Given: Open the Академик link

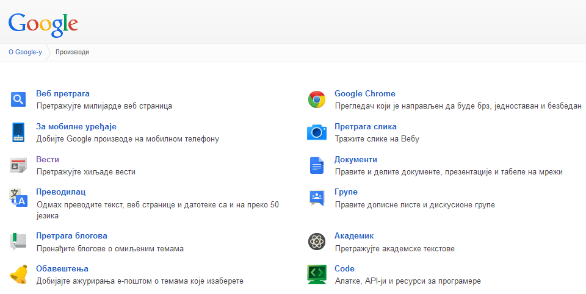Looking at the screenshot, I should click(x=354, y=235).
